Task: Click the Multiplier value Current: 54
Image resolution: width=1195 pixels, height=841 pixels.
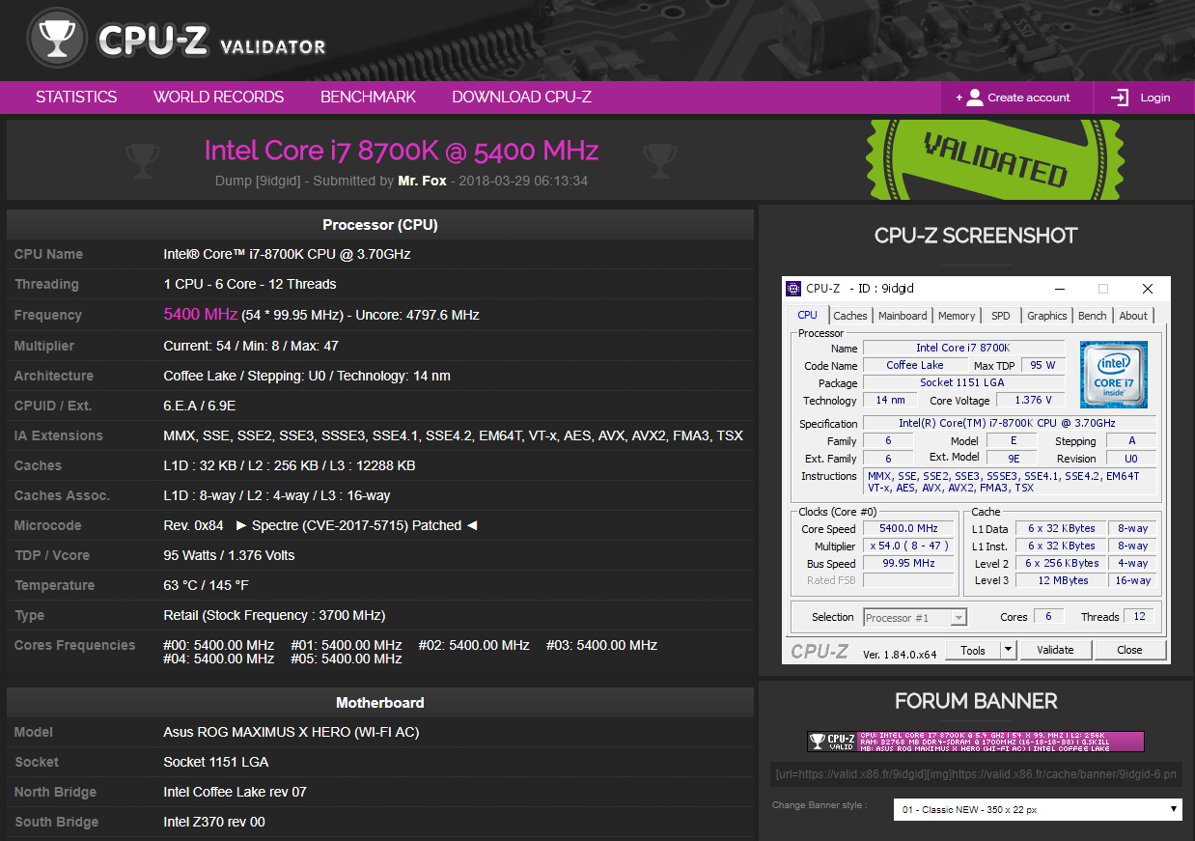Action: pos(251,346)
